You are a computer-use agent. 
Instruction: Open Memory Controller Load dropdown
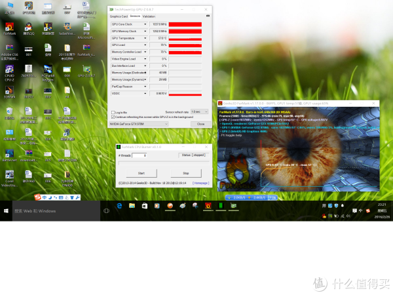pyautogui.click(x=145, y=52)
